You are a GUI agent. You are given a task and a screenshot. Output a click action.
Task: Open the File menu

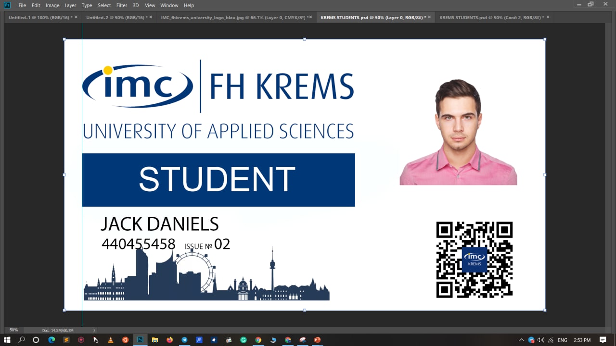point(22,5)
